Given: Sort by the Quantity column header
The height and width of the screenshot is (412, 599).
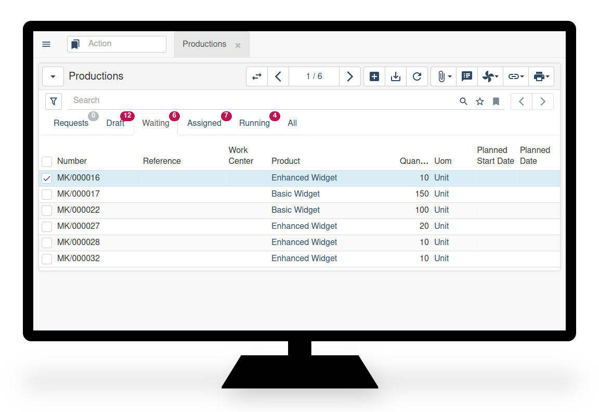Looking at the screenshot, I should click(414, 161).
